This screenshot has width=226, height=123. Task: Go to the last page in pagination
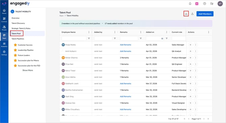tap(208, 119)
